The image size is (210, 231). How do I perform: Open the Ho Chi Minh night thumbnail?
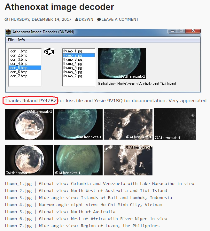(x=175, y=124)
